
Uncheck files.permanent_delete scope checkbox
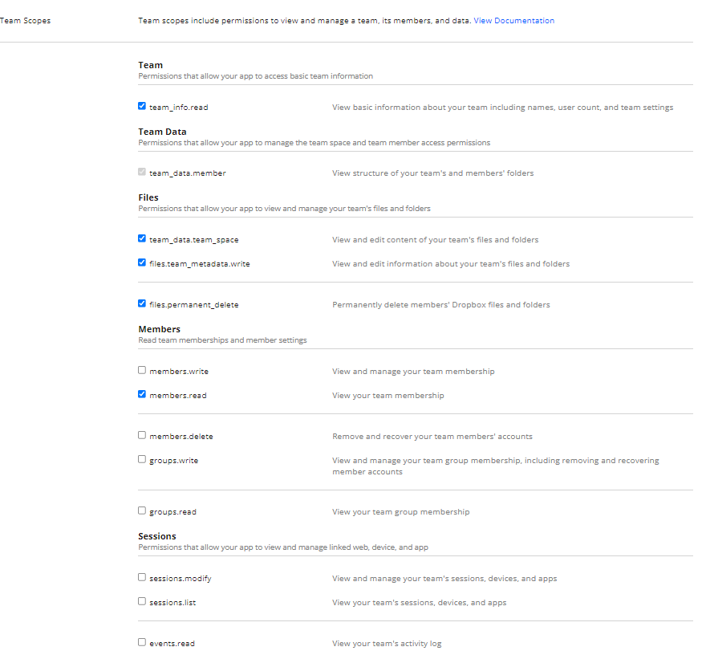click(142, 304)
